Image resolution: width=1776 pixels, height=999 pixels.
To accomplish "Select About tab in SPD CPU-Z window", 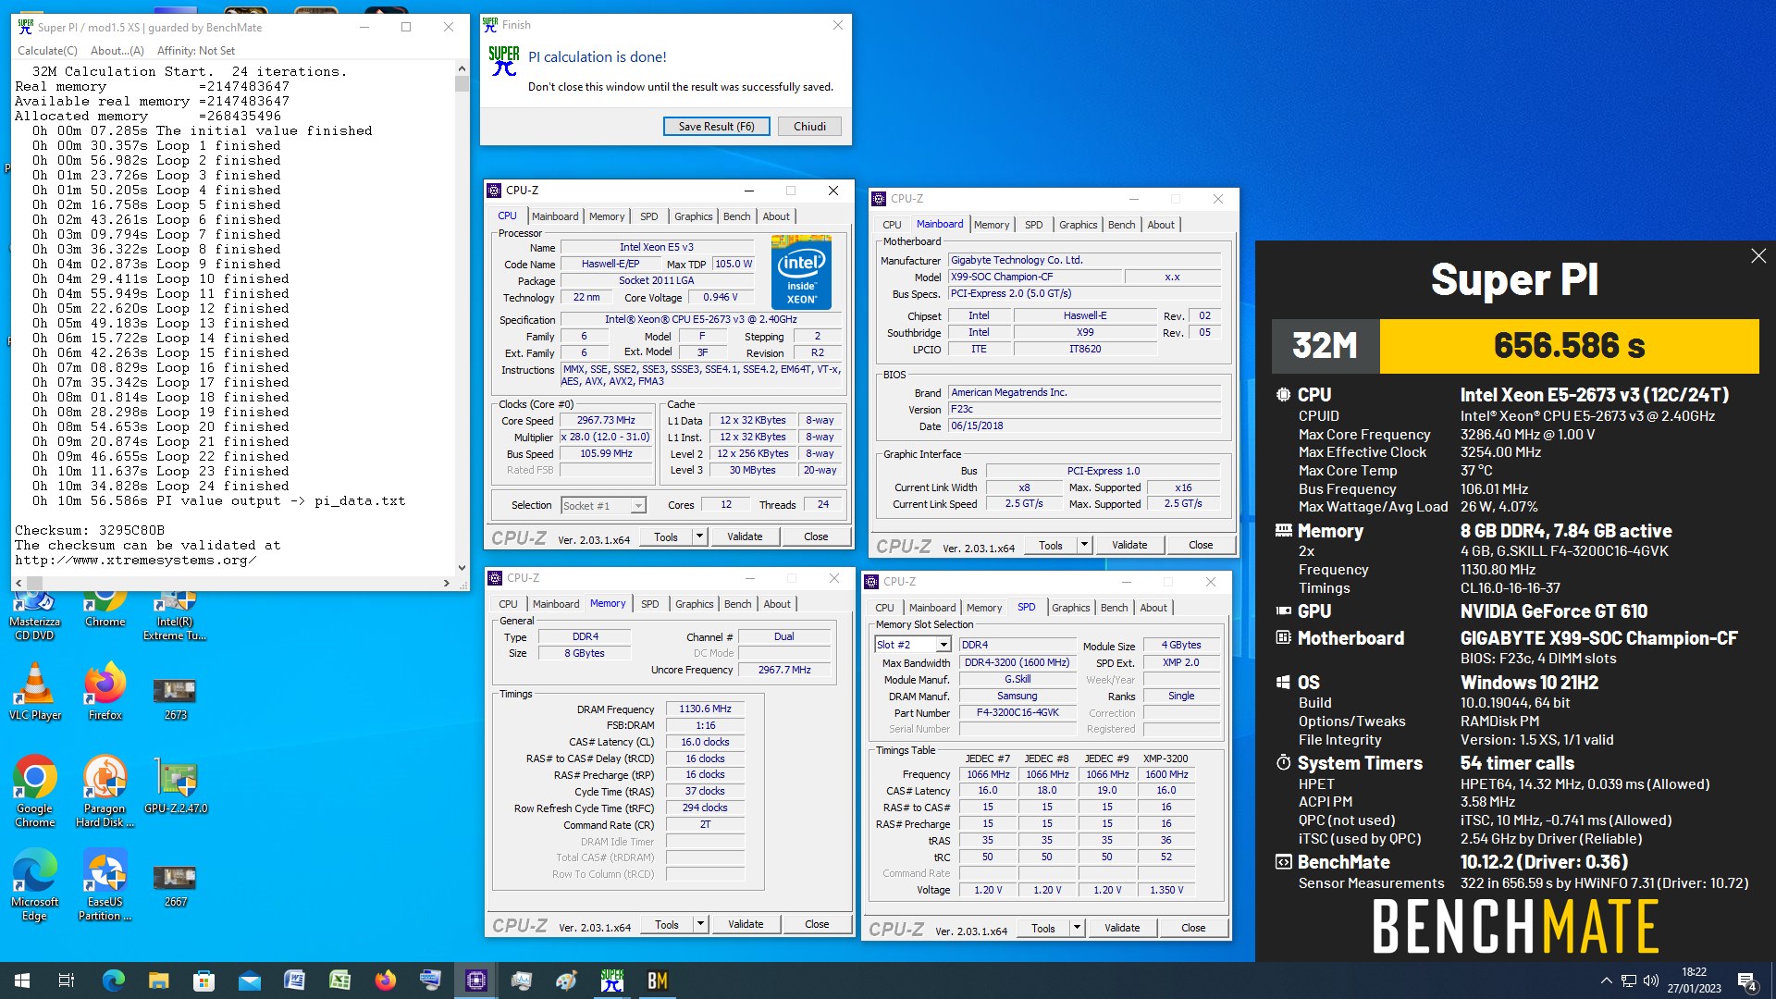I will (1153, 608).
